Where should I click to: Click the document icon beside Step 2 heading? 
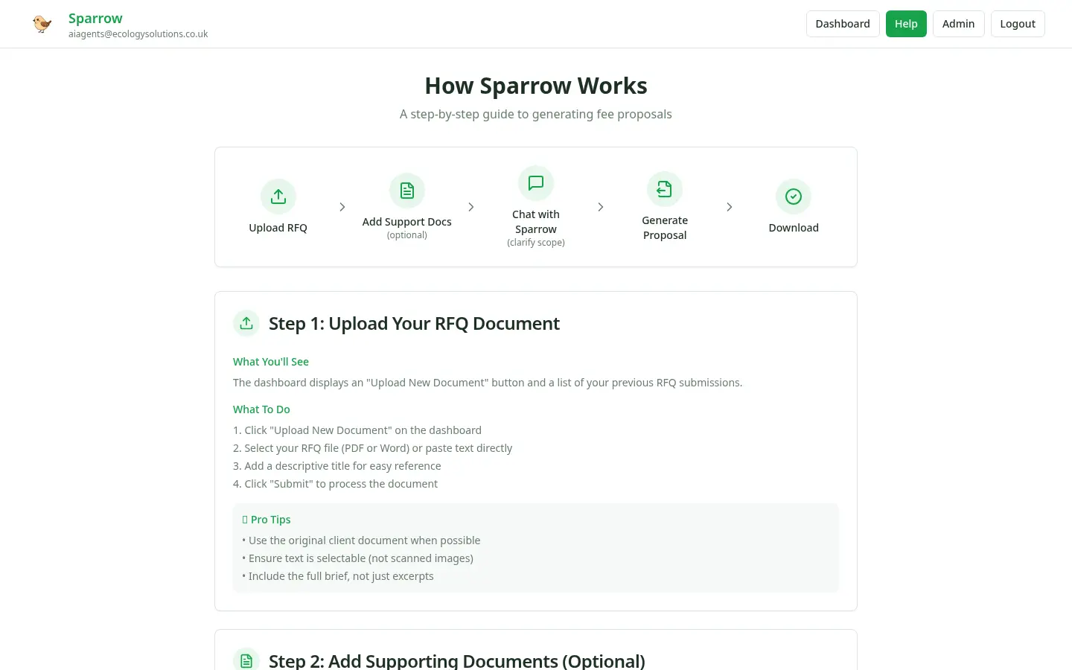pos(246,661)
